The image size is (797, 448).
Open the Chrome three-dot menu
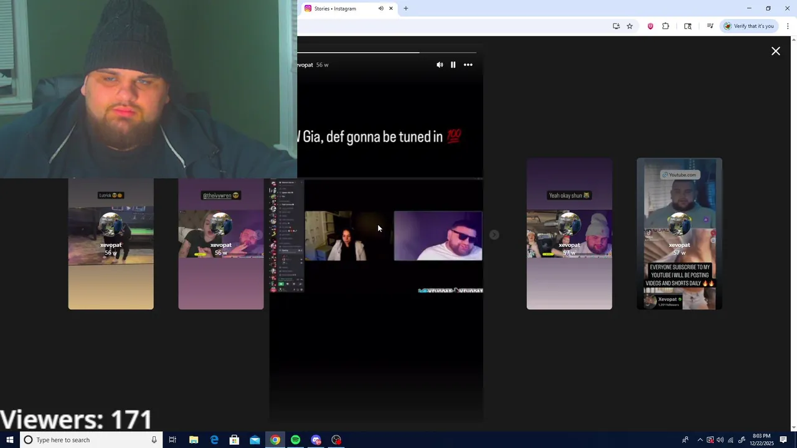pos(788,26)
